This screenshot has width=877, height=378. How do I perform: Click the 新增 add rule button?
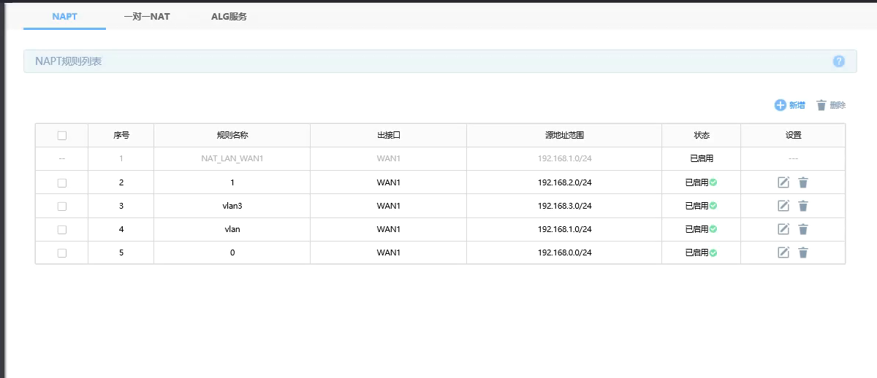coord(790,105)
